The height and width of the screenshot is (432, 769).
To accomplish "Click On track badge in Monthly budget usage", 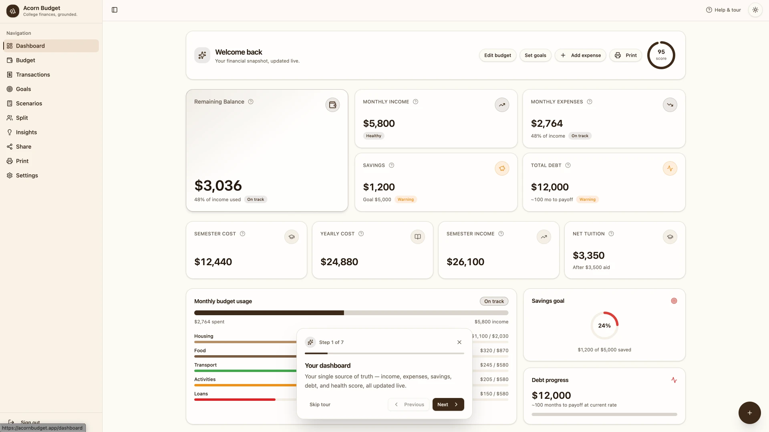I will (x=494, y=301).
